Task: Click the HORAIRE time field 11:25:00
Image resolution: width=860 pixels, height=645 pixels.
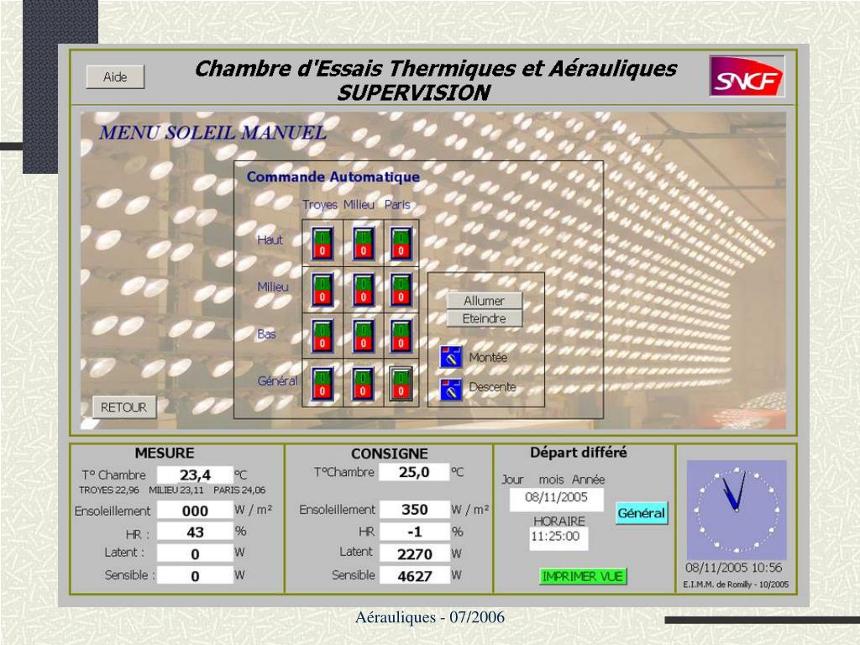Action: coord(558,538)
